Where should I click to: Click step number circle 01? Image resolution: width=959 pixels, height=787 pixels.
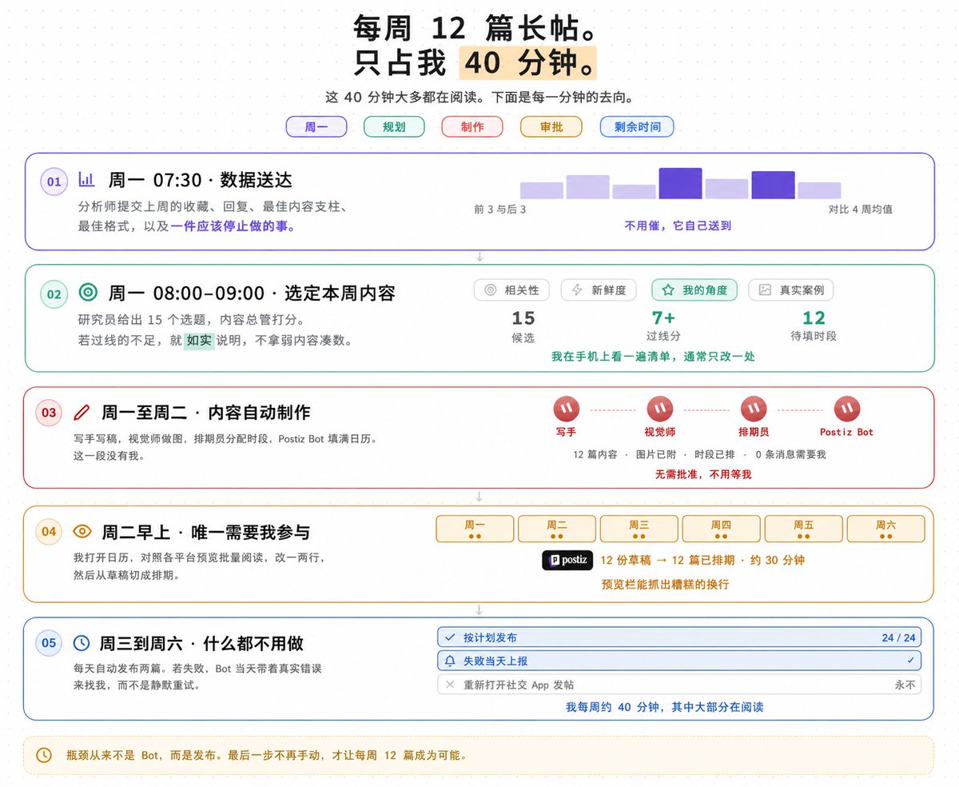tap(54, 182)
